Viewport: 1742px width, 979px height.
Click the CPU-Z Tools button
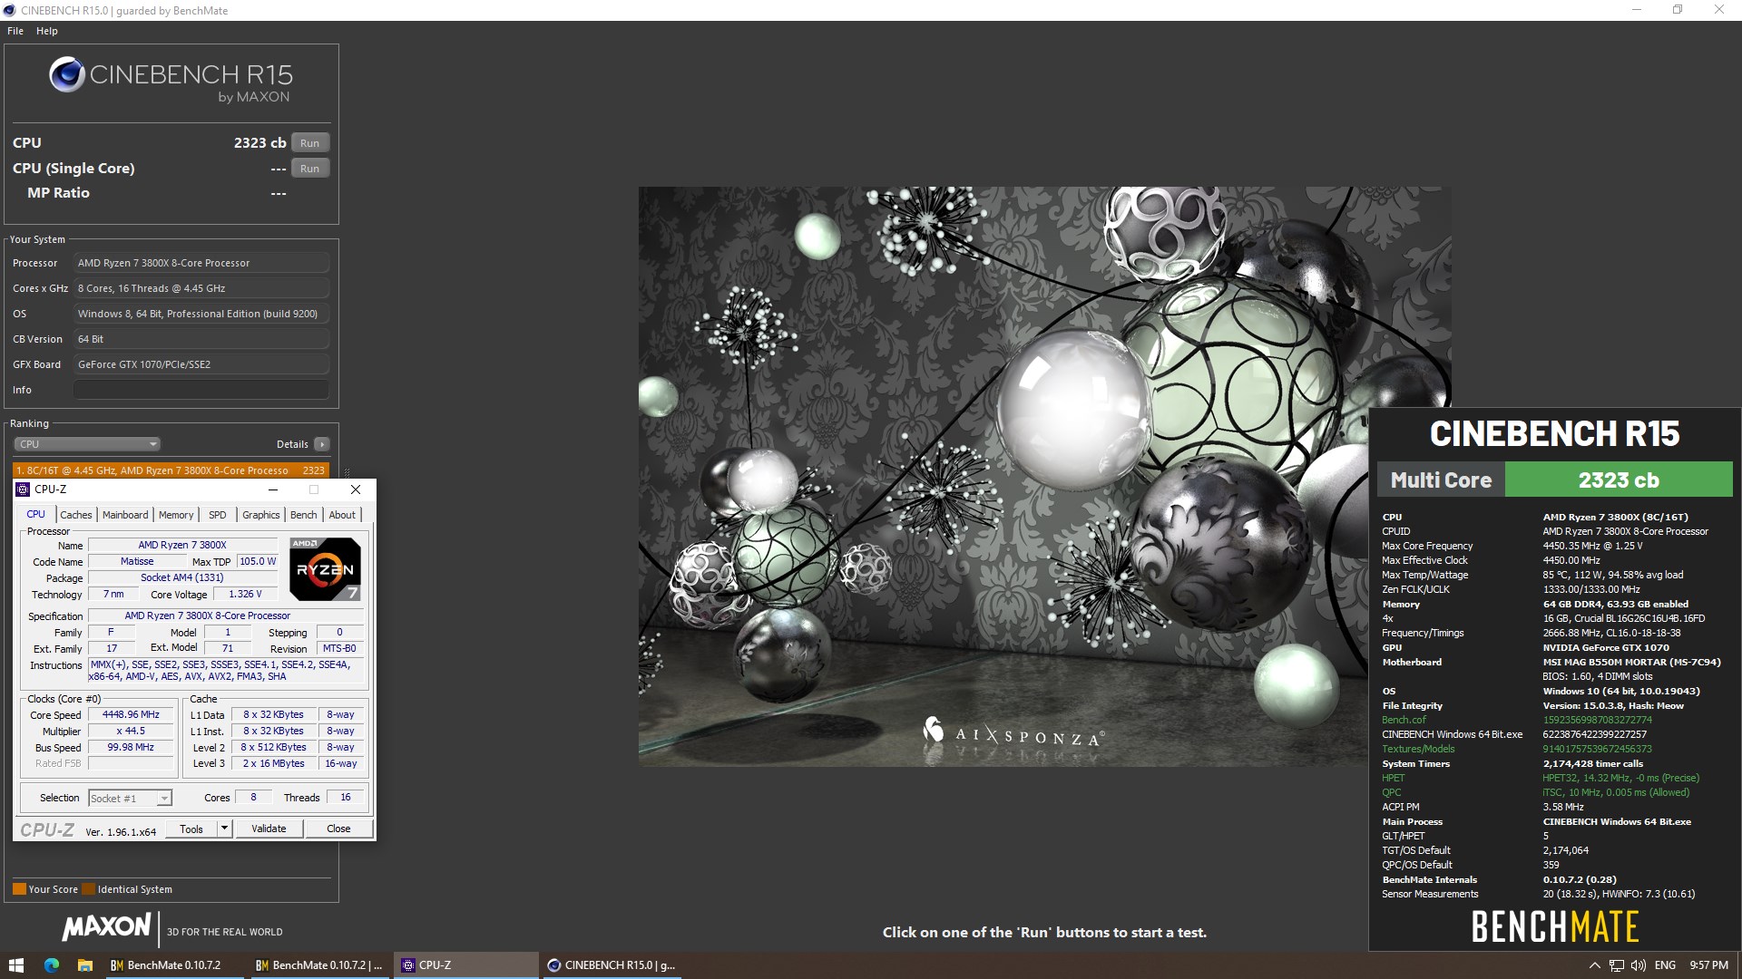(191, 829)
